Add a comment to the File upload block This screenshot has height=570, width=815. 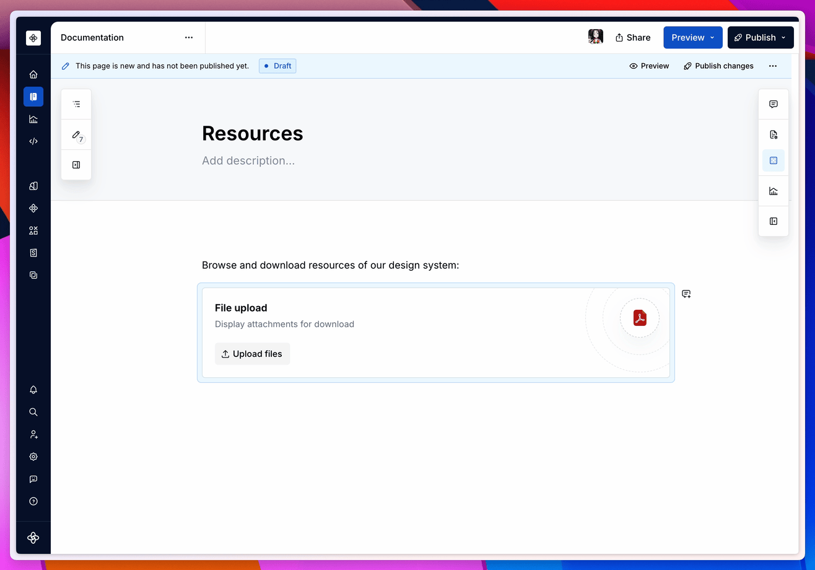pyautogui.click(x=686, y=294)
